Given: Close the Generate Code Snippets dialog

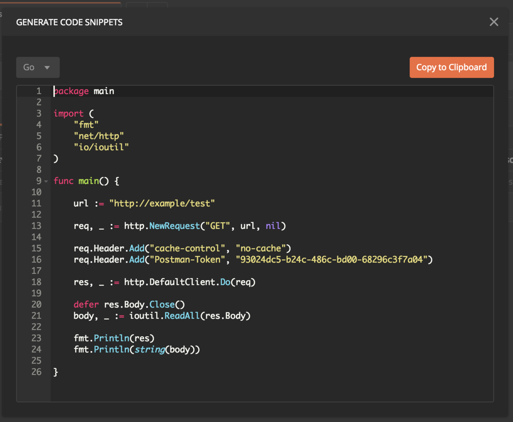Looking at the screenshot, I should (x=494, y=22).
